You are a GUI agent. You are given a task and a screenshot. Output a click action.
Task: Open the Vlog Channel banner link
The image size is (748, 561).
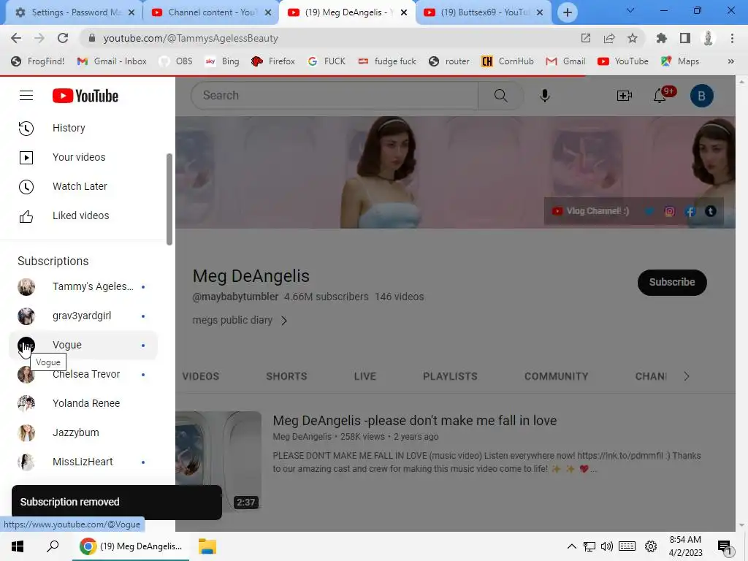pos(590,211)
